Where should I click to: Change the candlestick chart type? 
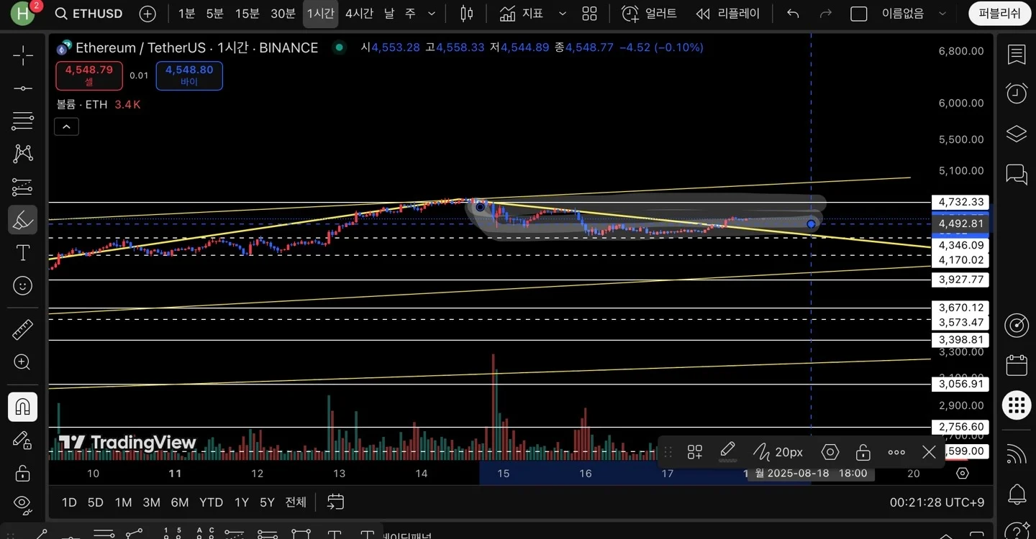pyautogui.click(x=467, y=14)
